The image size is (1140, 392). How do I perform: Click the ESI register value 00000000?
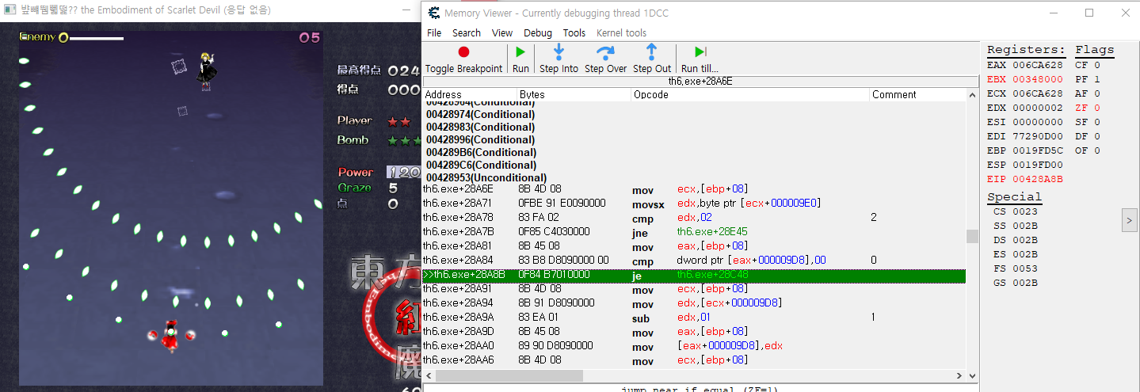1038,122
